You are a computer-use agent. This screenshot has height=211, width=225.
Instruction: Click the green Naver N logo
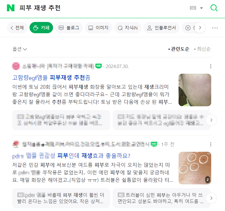pyautogui.click(x=11, y=8)
